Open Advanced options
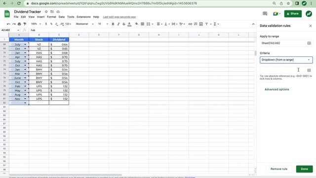 [x=276, y=89]
